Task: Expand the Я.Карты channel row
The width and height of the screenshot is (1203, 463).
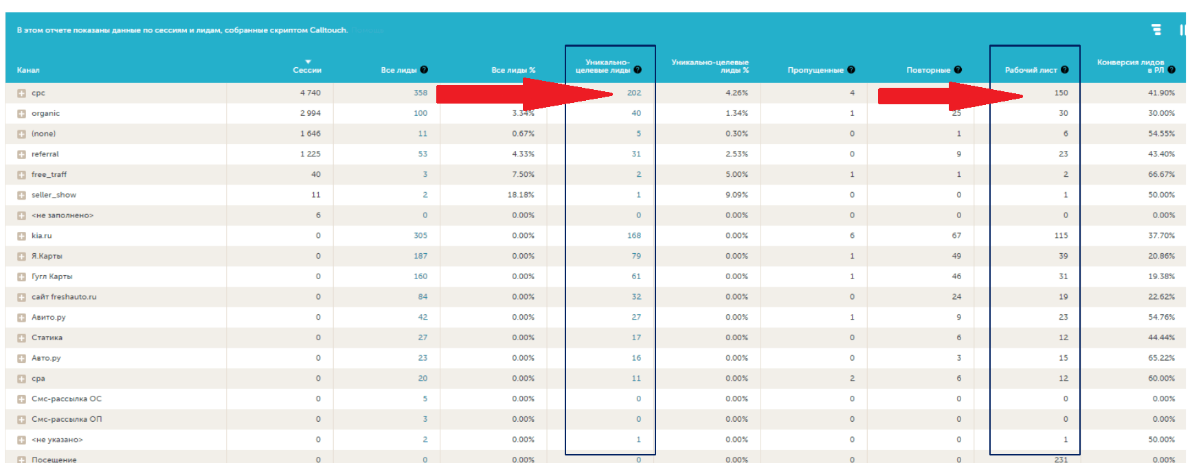Action: coord(21,257)
